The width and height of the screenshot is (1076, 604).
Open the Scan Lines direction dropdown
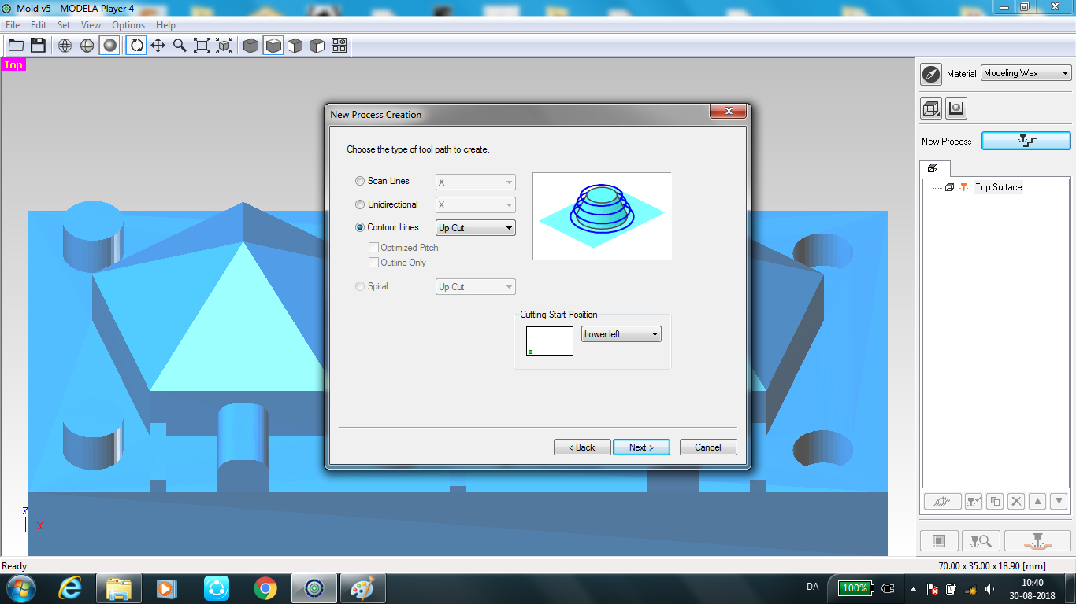tap(476, 182)
